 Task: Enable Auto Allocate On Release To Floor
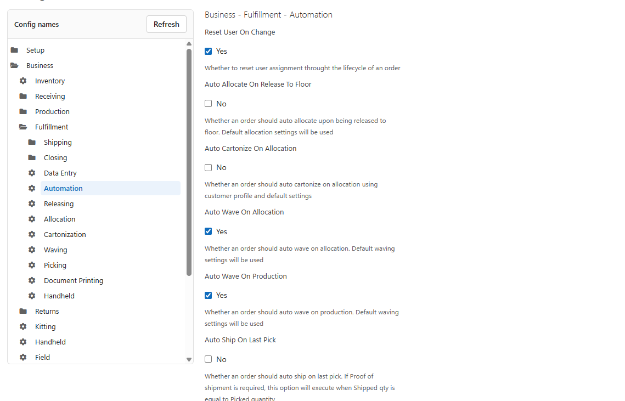point(208,104)
